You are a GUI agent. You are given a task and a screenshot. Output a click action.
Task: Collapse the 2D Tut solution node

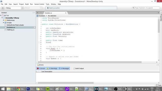(x=1, y=15)
